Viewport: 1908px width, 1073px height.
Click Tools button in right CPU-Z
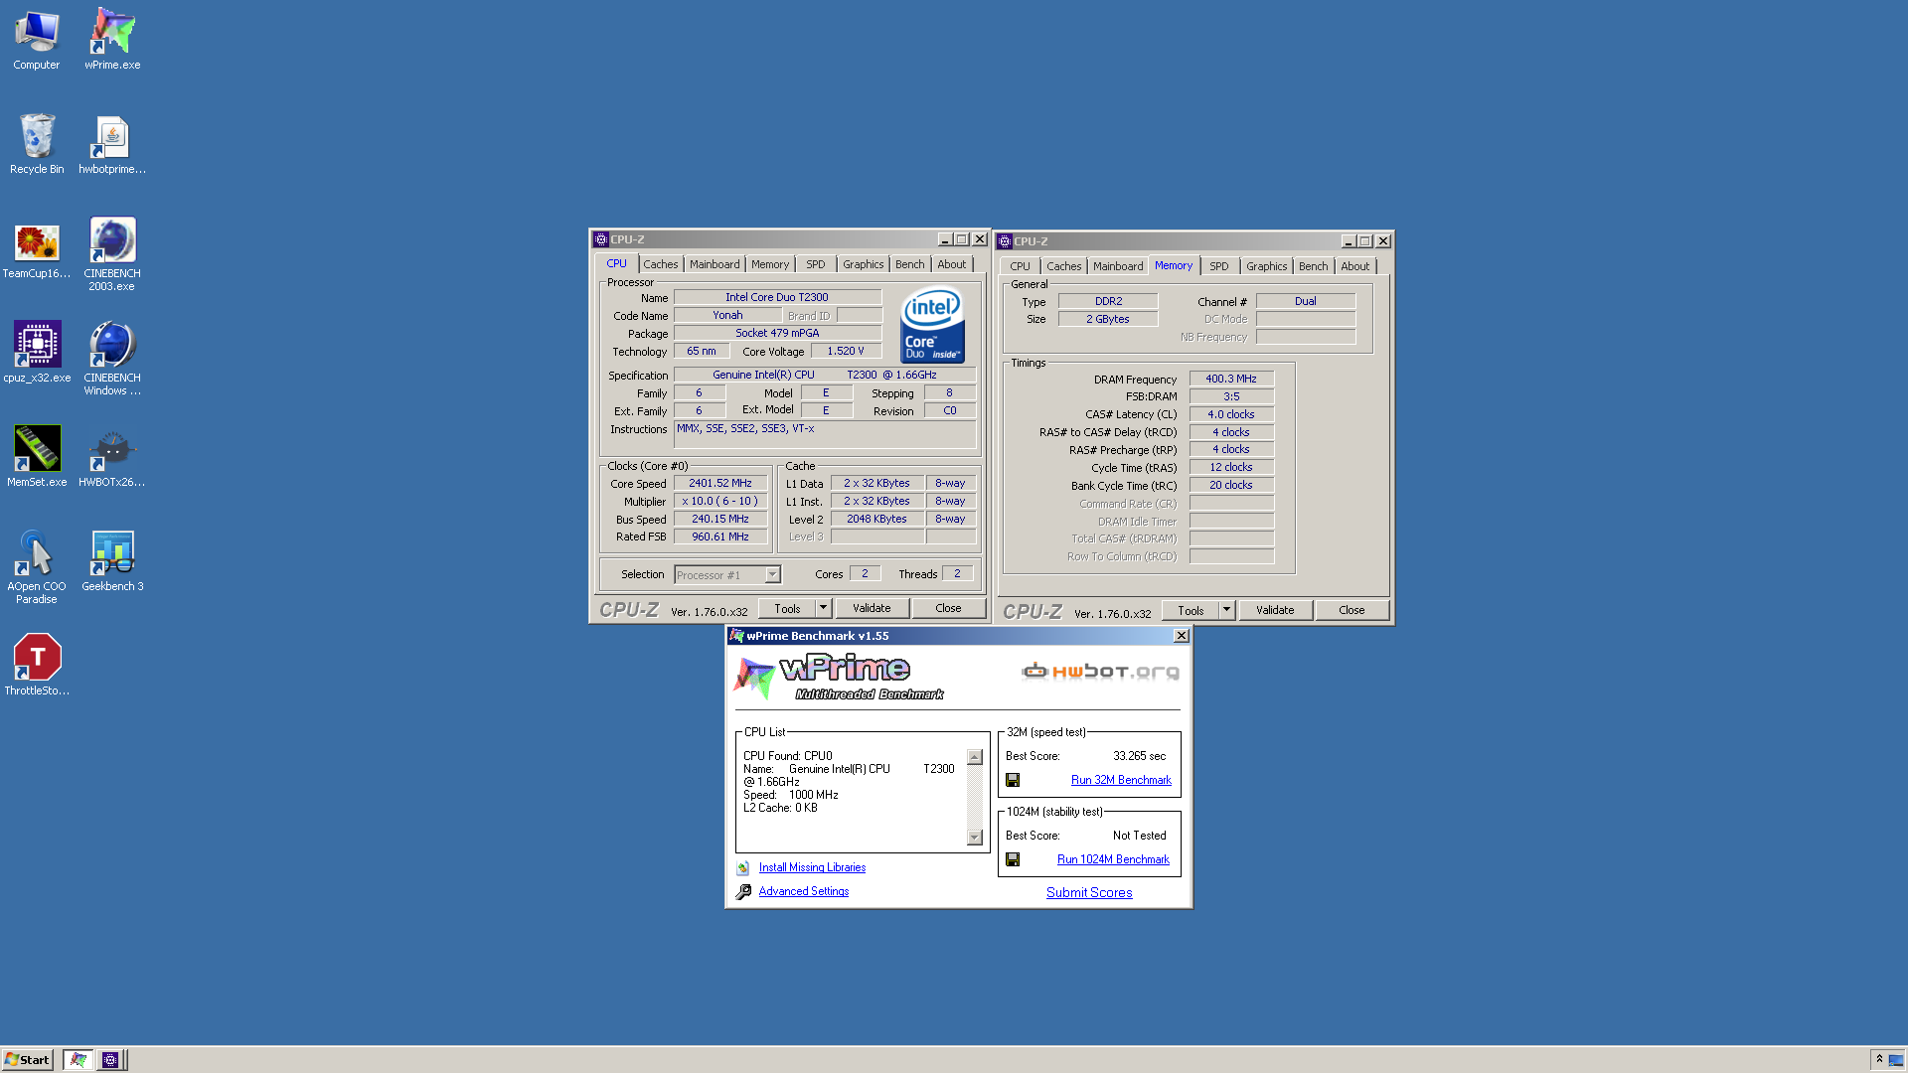pyautogui.click(x=1191, y=610)
